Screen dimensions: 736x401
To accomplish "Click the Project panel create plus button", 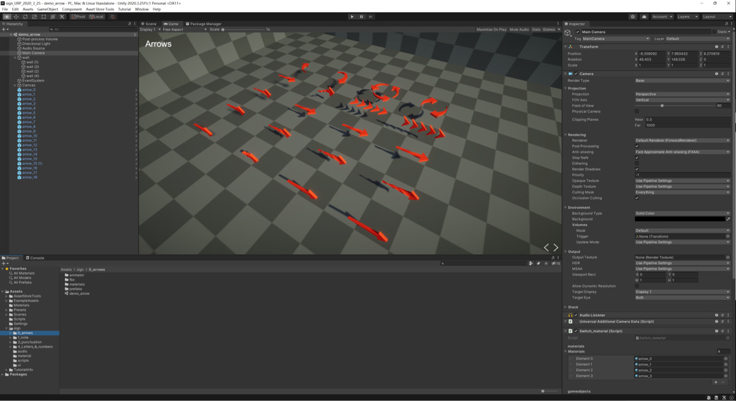I will [x=5, y=263].
